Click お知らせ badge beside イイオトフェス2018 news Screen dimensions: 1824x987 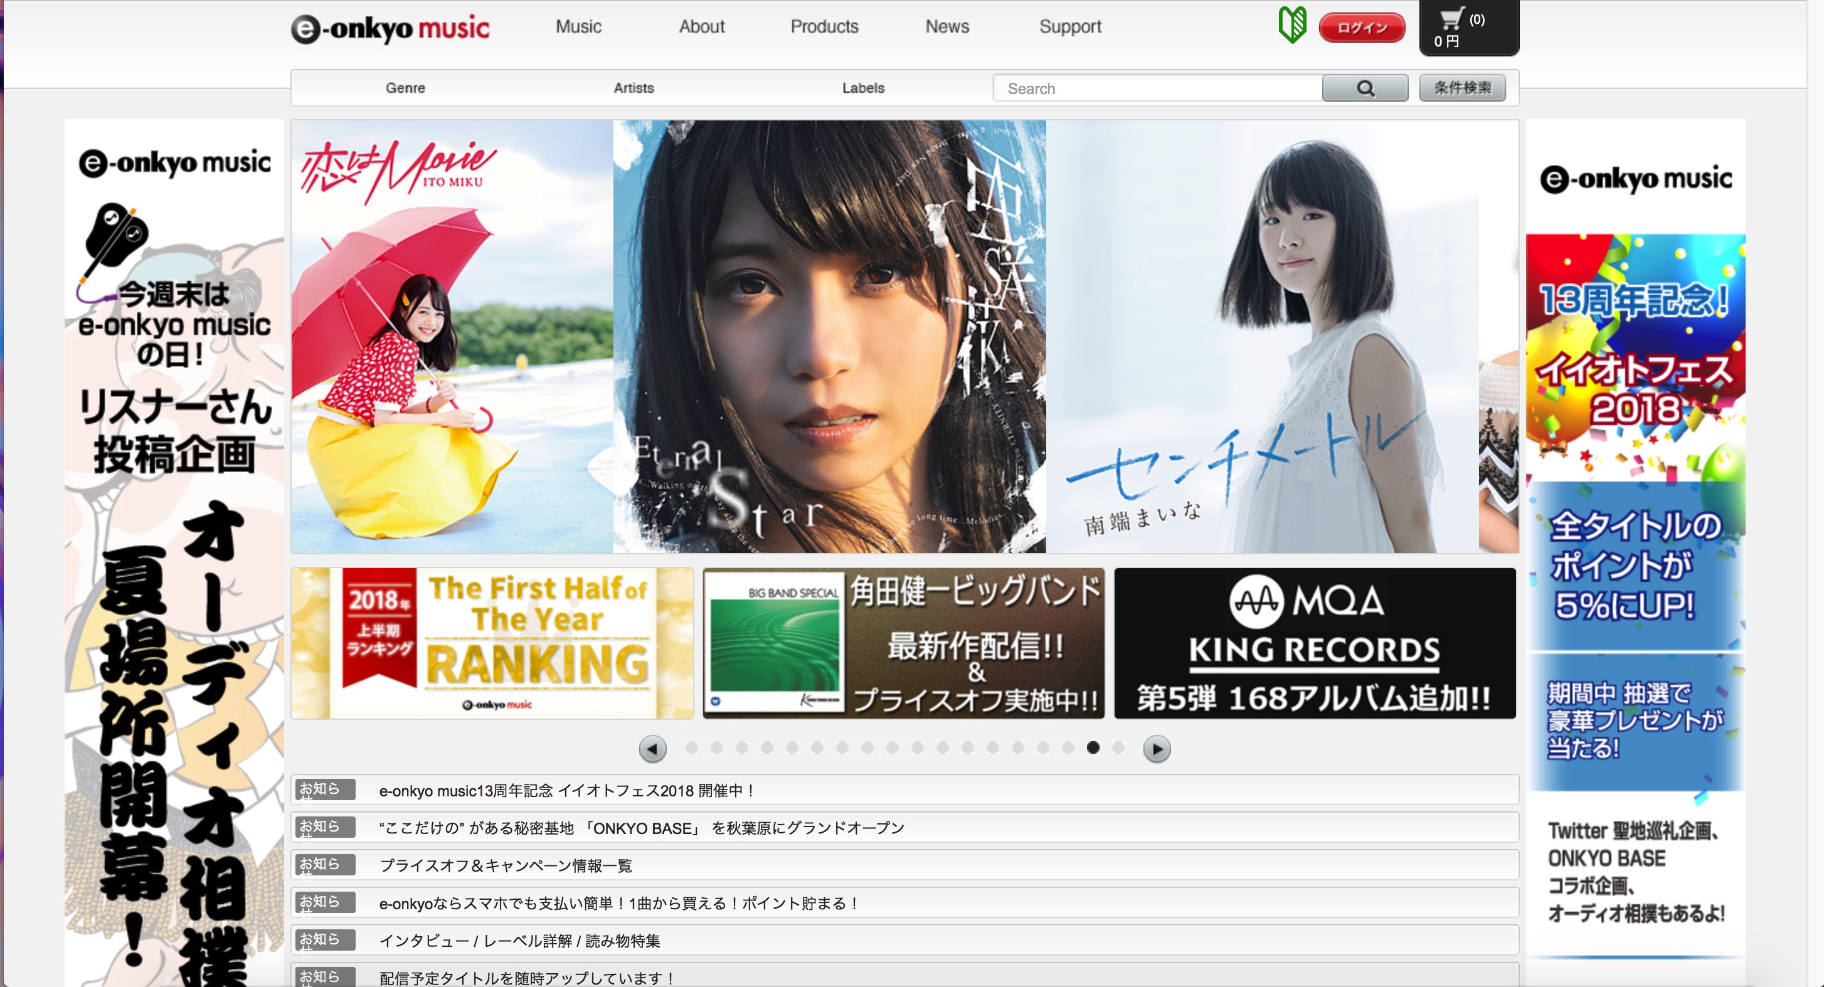coord(325,790)
